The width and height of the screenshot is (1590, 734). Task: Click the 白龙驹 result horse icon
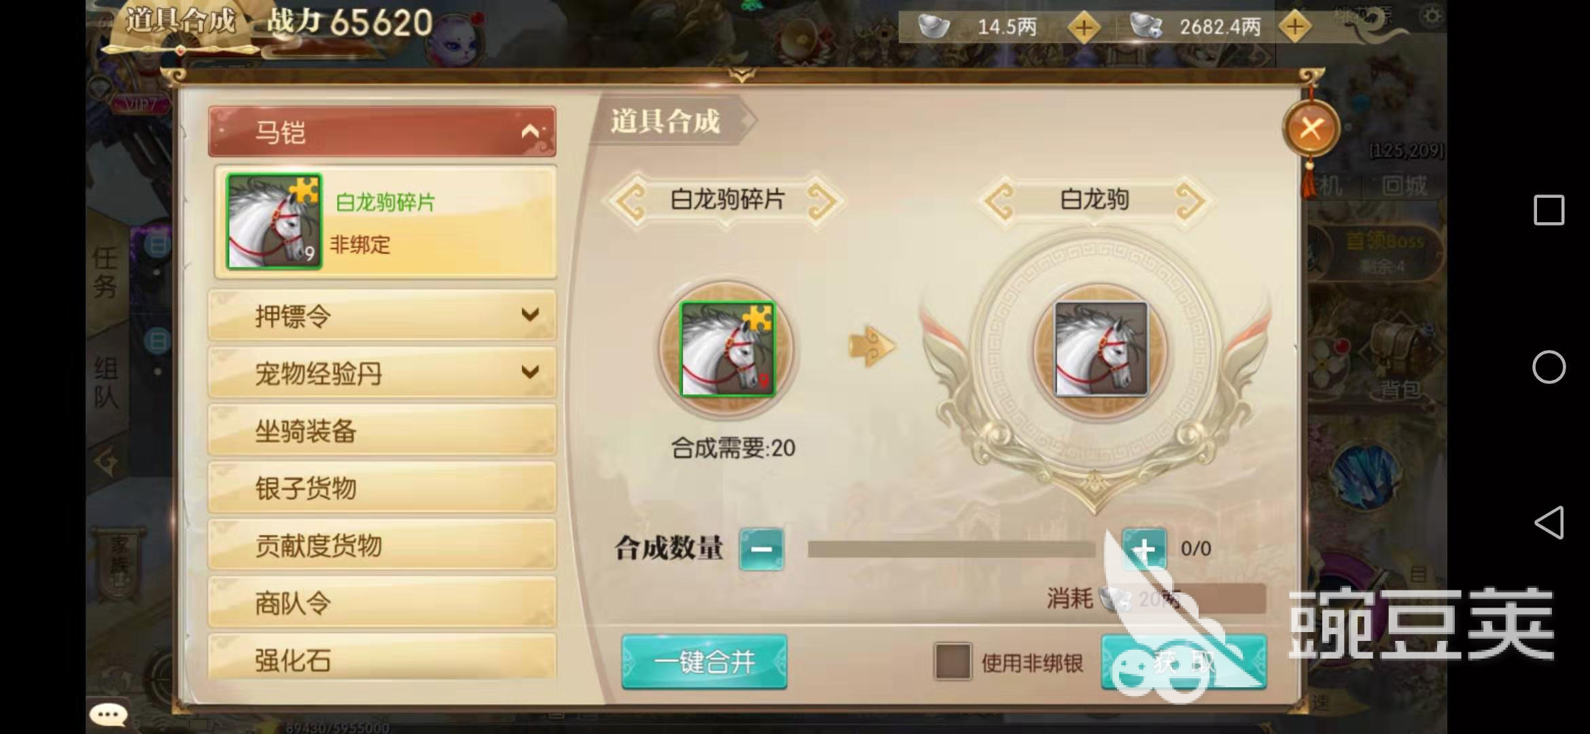pyautogui.click(x=1101, y=349)
